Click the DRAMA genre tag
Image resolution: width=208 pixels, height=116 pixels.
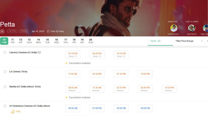tap(24, 31)
